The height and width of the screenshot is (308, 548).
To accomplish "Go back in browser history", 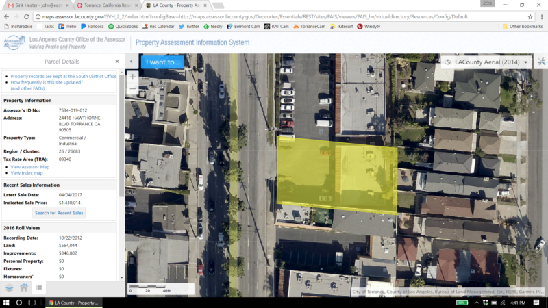I will pyautogui.click(x=6, y=16).
